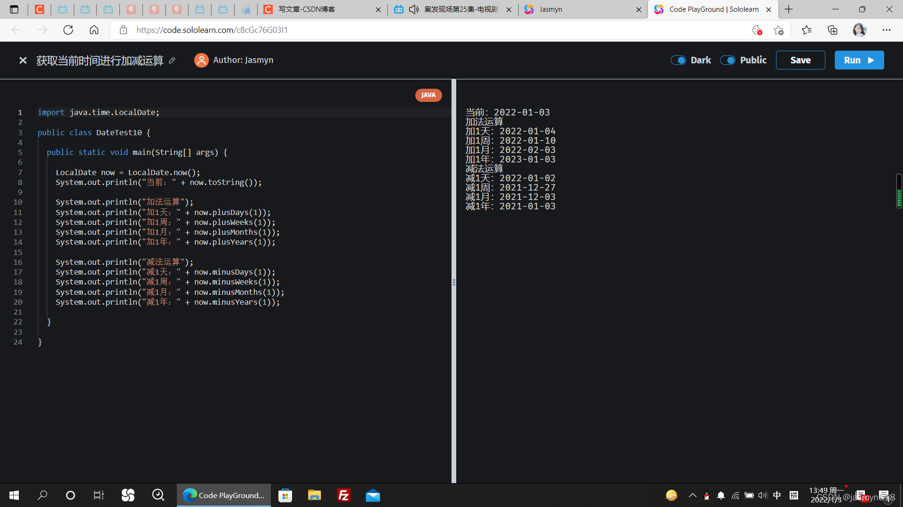This screenshot has height=507, width=903.
Task: Open FileZilla from the taskbar
Action: tap(344, 495)
